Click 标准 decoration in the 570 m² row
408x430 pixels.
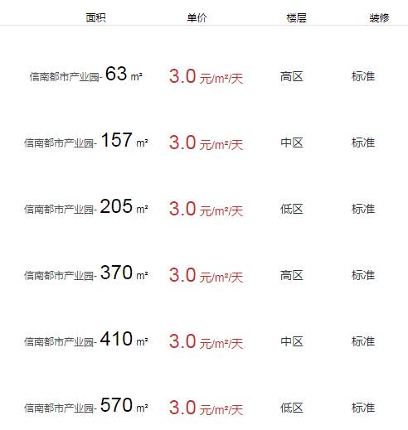pyautogui.click(x=363, y=408)
